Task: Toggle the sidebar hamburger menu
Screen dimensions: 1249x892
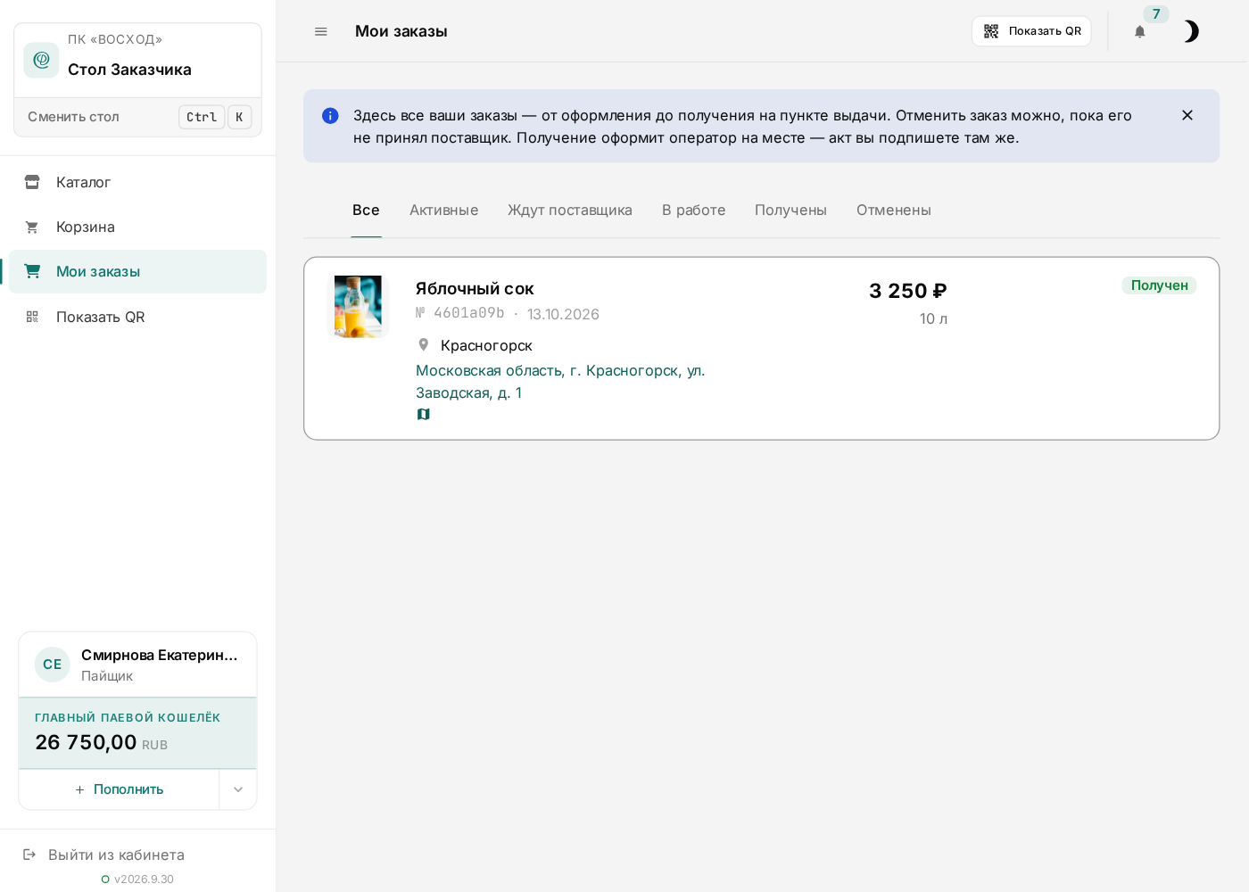Action: click(x=321, y=31)
